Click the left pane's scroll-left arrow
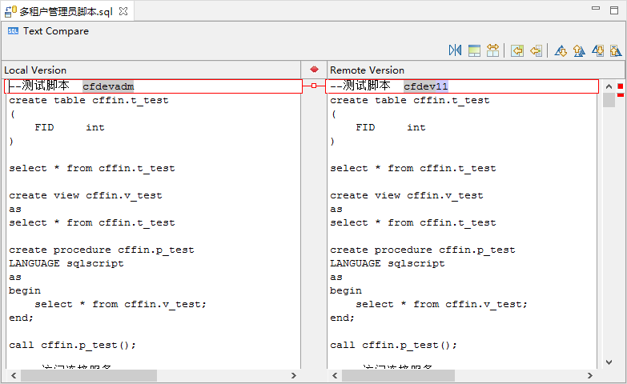Viewport: 627px width, 384px height. (14, 376)
